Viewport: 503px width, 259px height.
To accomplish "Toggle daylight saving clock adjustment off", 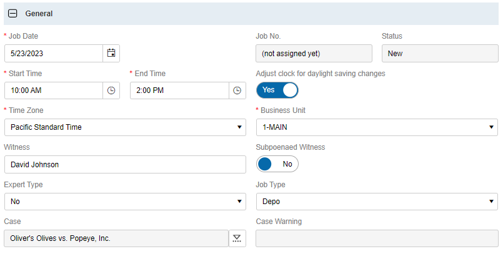I will point(277,90).
